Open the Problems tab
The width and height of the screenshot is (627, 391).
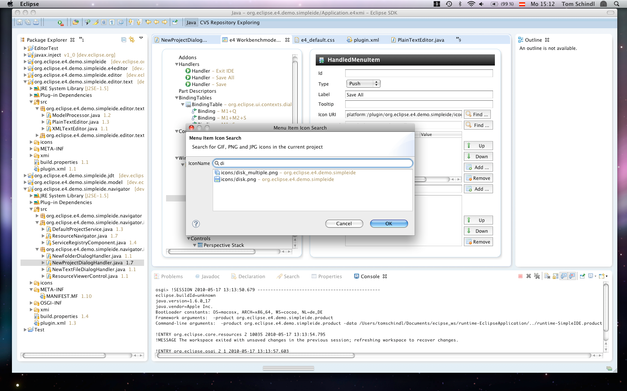click(x=172, y=277)
